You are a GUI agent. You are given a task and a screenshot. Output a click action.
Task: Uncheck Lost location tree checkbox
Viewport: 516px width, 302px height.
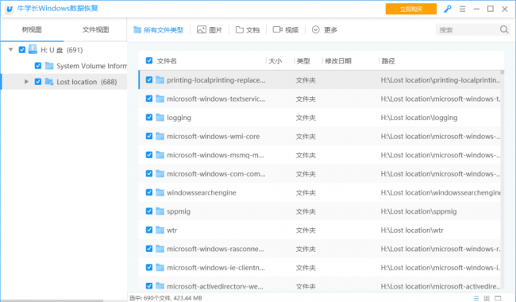pos(38,82)
